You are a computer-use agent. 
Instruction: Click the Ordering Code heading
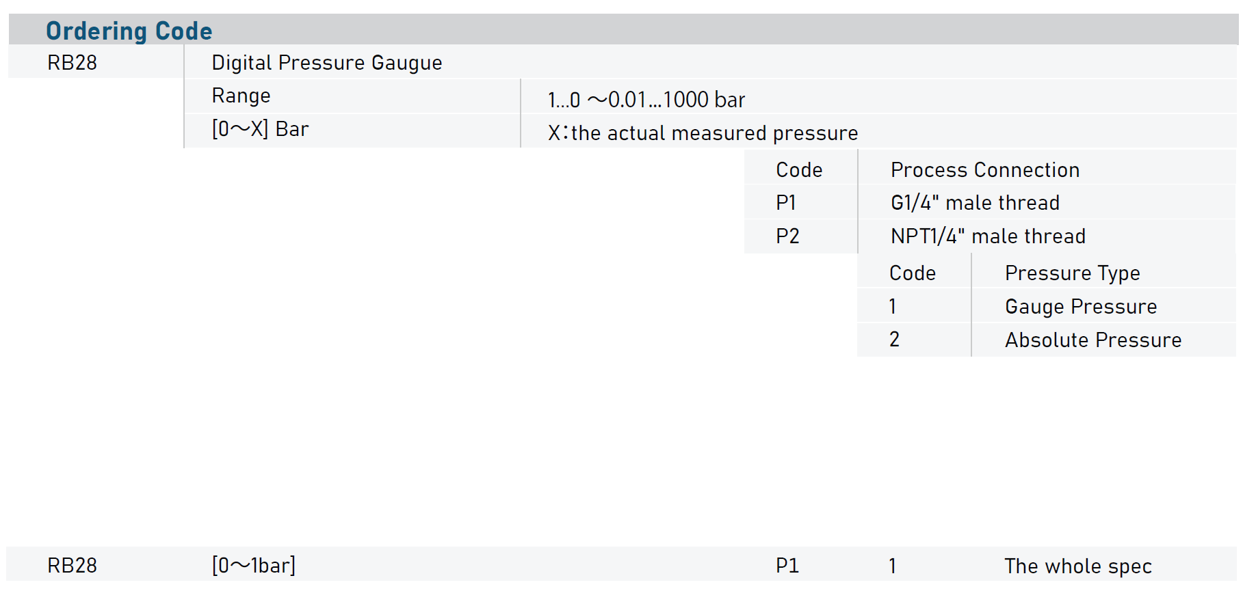click(129, 31)
